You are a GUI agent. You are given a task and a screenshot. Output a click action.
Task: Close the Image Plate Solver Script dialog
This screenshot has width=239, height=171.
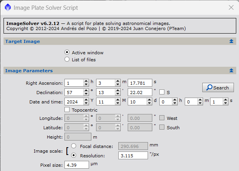click(x=231, y=7)
